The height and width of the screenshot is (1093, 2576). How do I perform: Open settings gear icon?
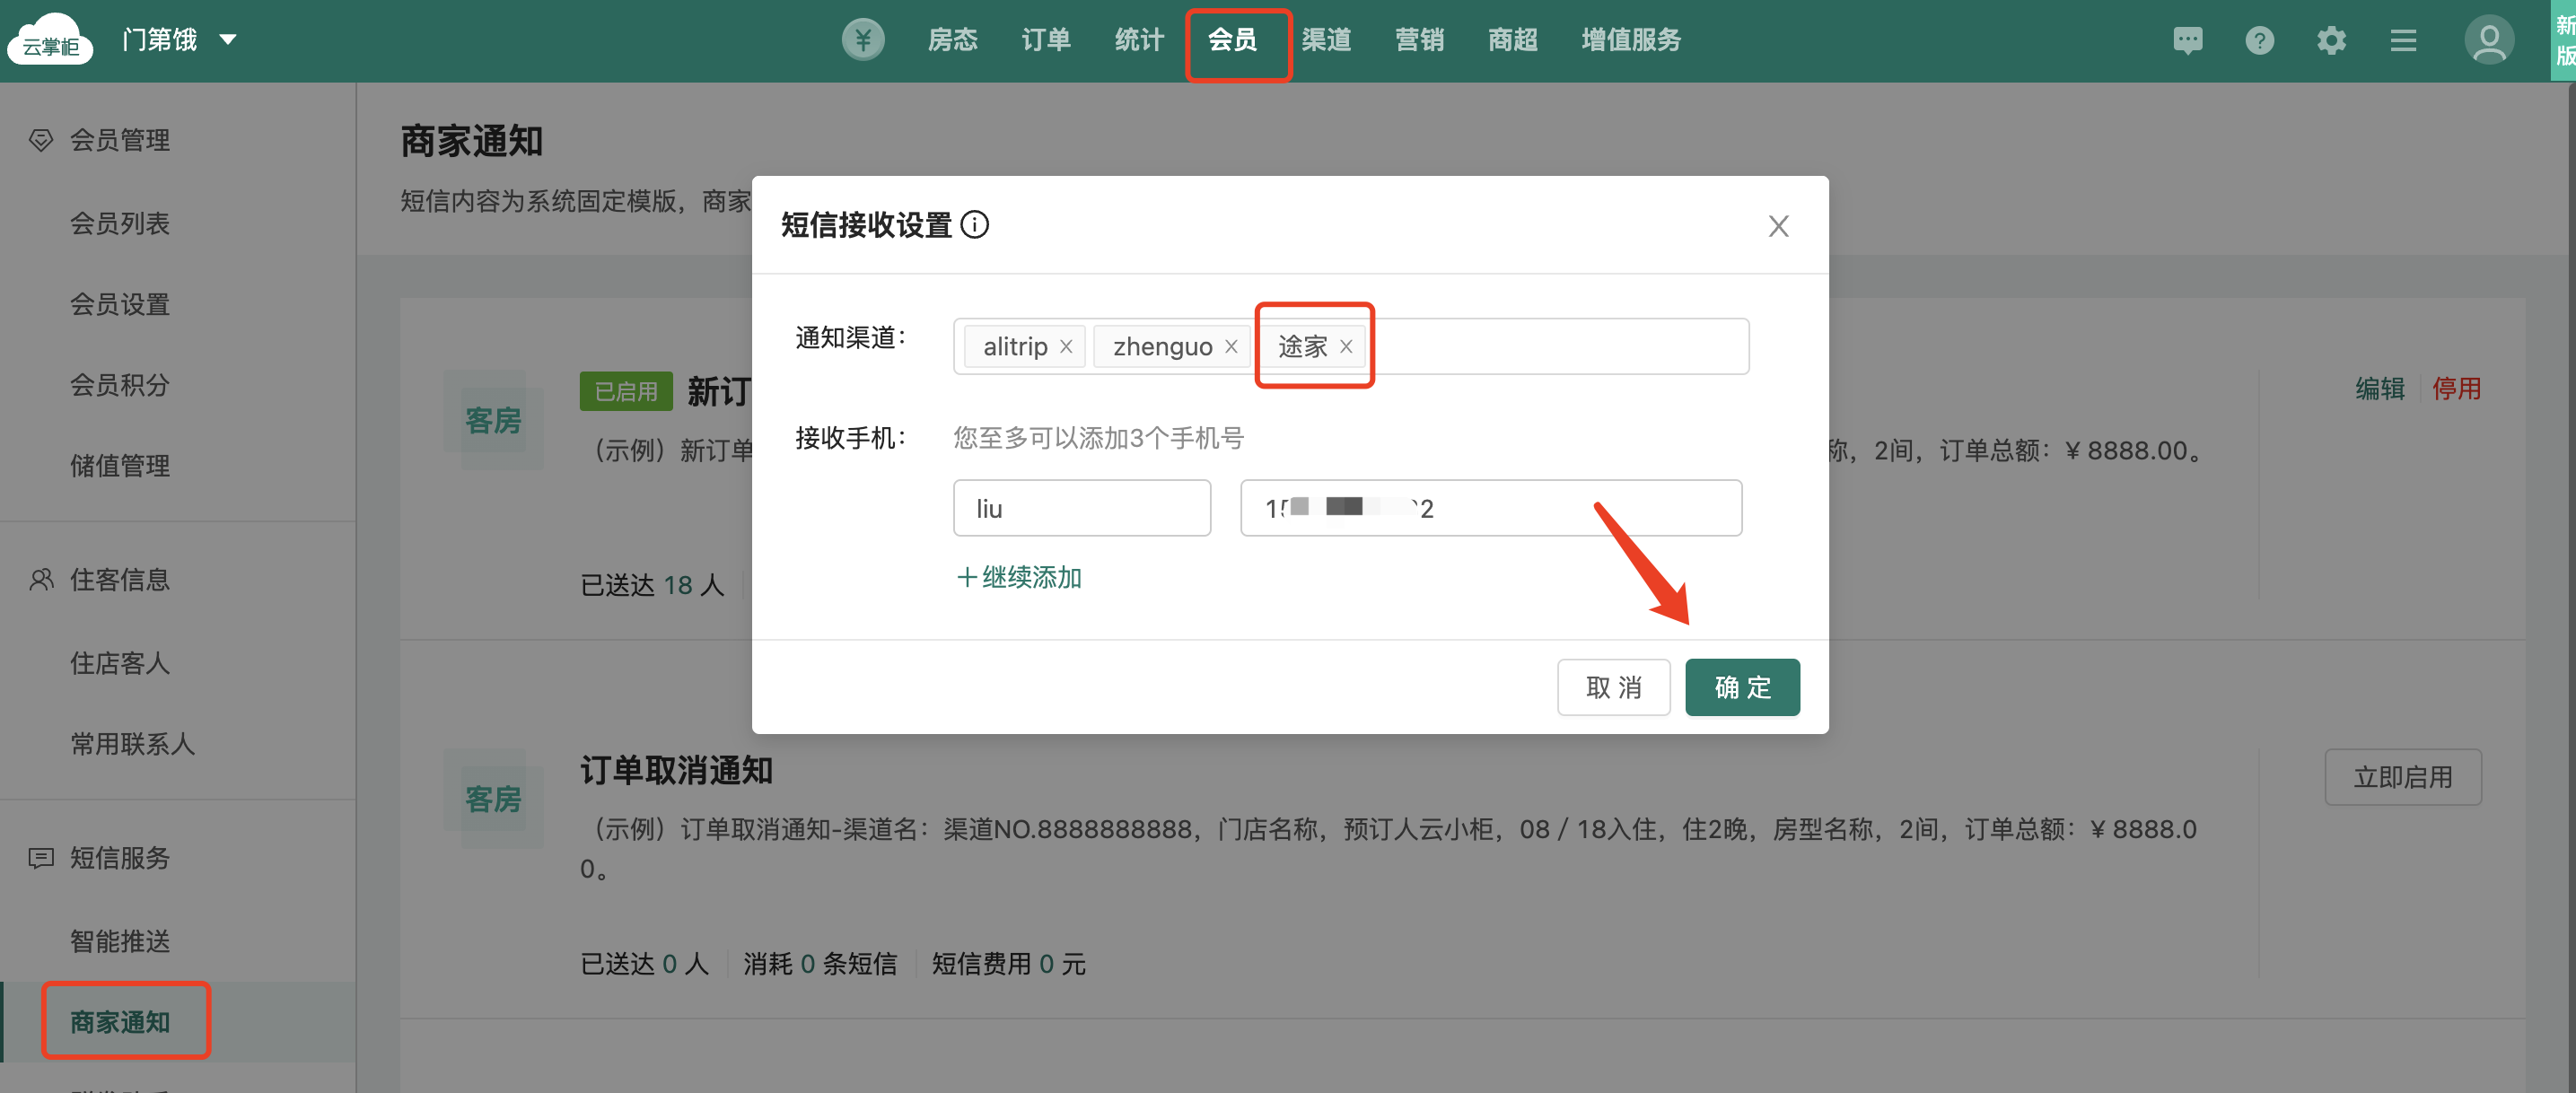coord(2331,40)
